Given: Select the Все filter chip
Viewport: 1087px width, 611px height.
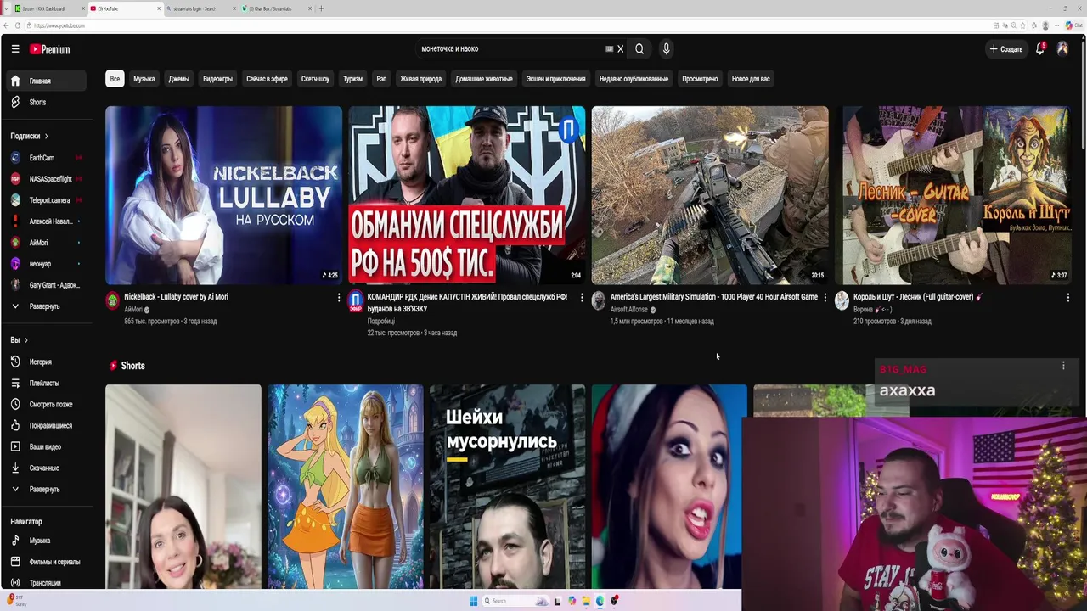Looking at the screenshot, I should [115, 79].
